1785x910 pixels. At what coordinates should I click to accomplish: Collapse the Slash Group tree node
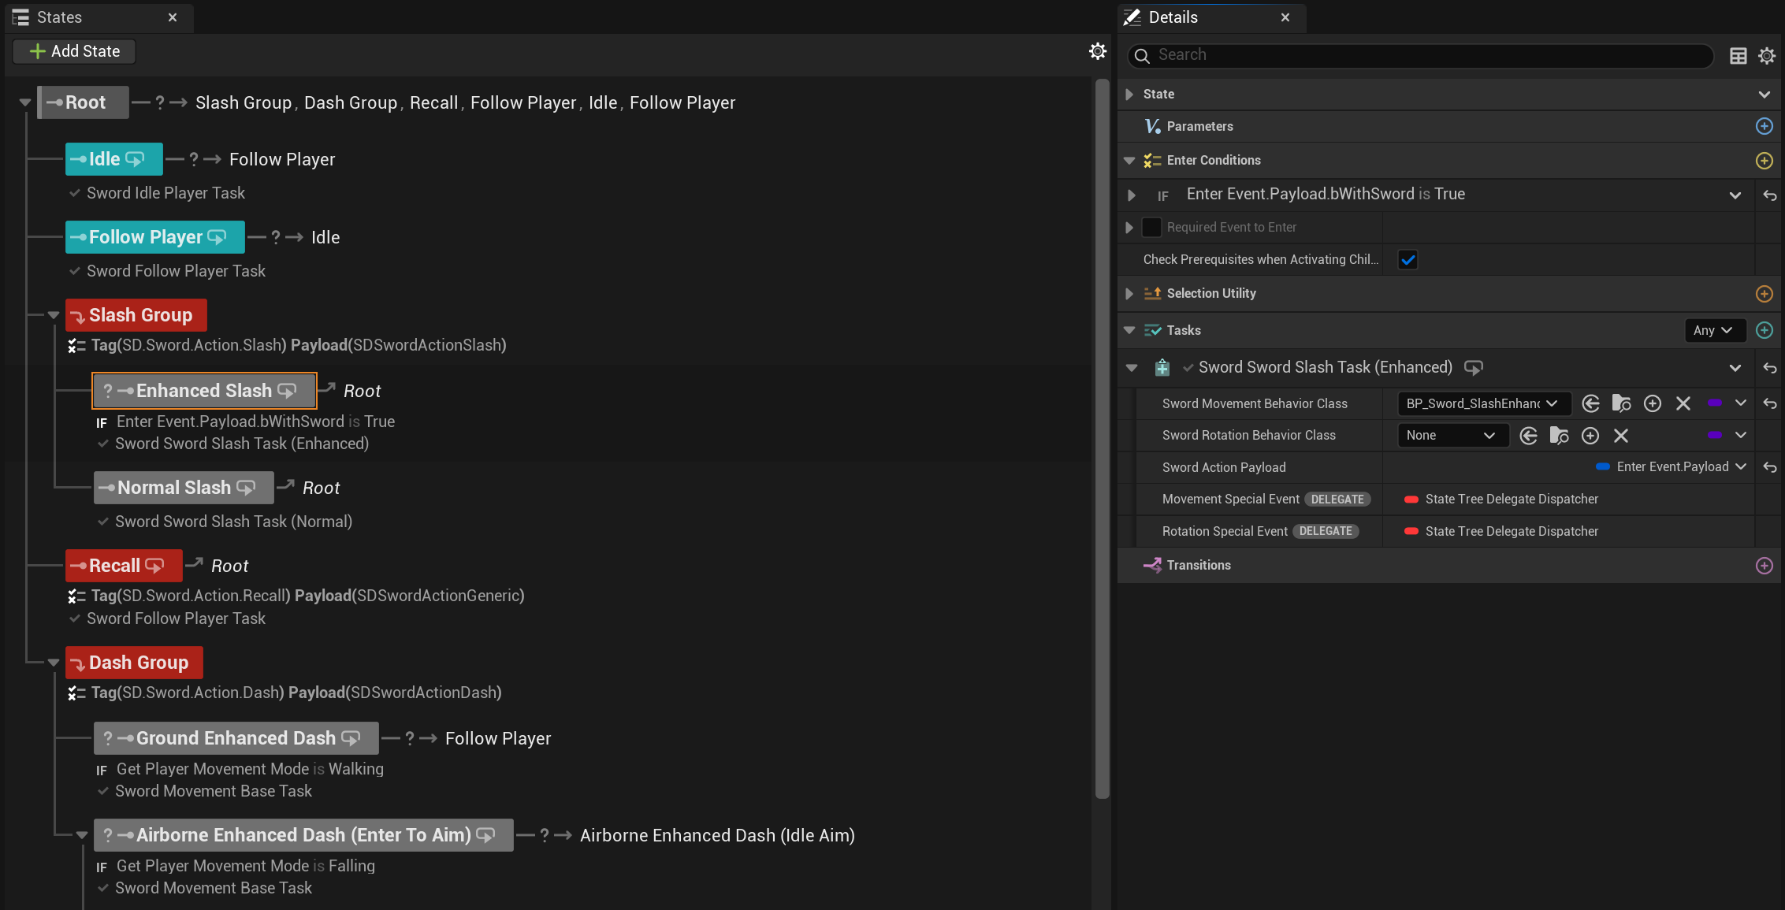pyautogui.click(x=54, y=315)
